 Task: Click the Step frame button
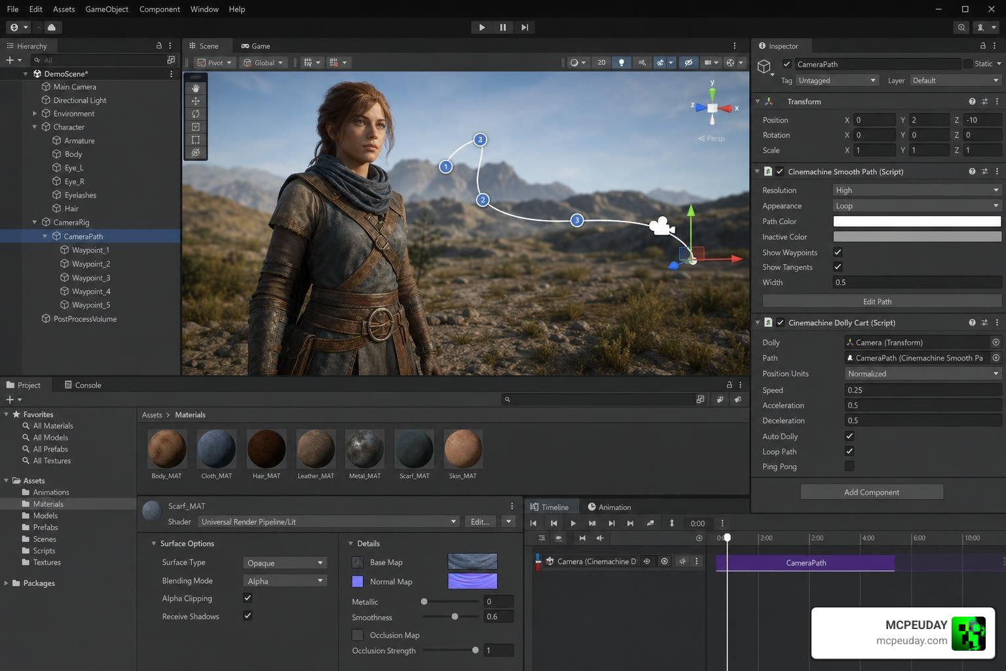click(x=525, y=28)
